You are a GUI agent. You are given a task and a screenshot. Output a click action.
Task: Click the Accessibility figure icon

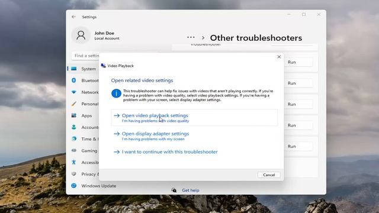point(74,162)
